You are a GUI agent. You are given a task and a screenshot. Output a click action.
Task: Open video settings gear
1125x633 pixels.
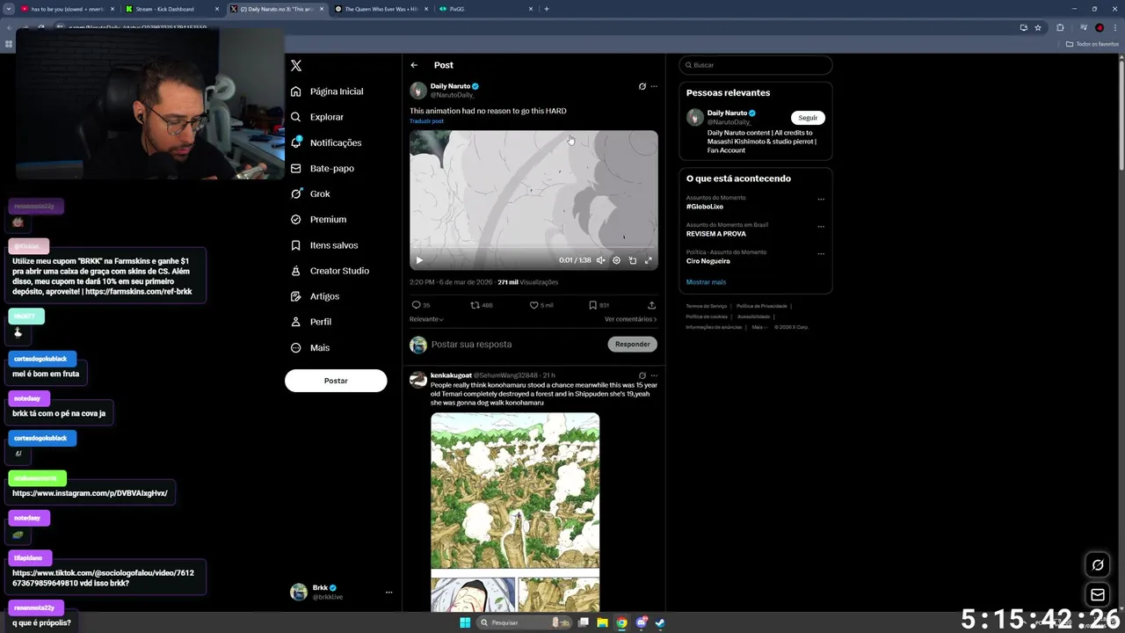616,260
